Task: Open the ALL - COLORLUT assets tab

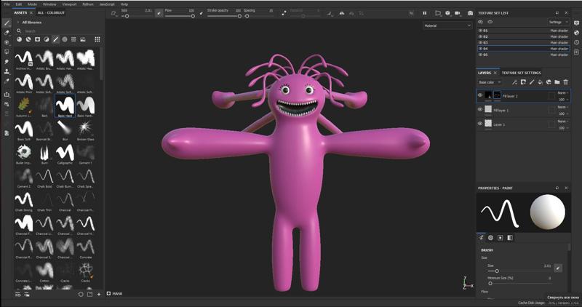Action: pyautogui.click(x=51, y=12)
